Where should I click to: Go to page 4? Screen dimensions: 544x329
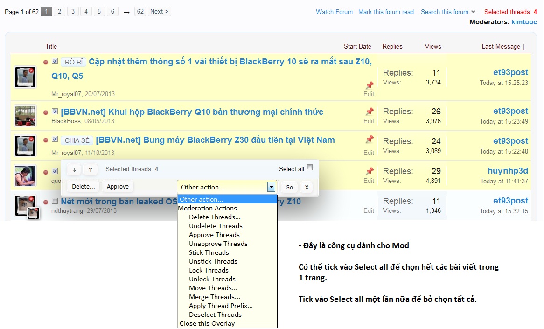point(86,12)
